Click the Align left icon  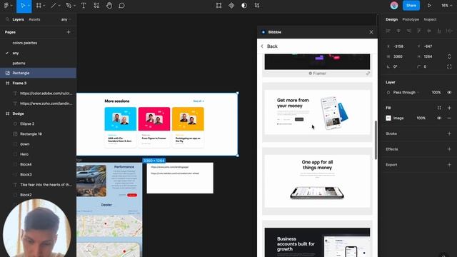coord(388,31)
